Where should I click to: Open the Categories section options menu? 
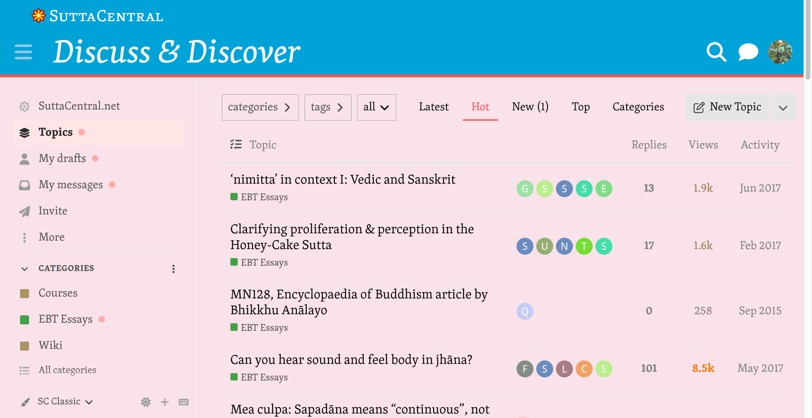click(x=173, y=269)
